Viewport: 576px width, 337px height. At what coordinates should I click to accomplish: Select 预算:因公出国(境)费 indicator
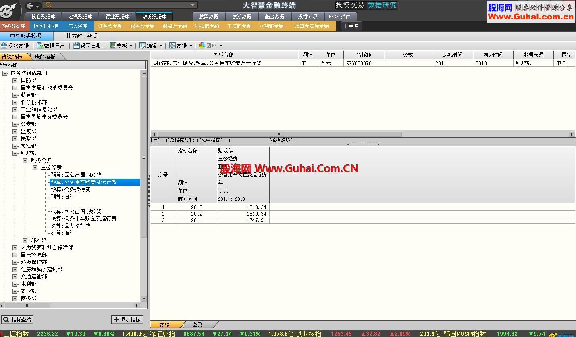click(x=76, y=175)
